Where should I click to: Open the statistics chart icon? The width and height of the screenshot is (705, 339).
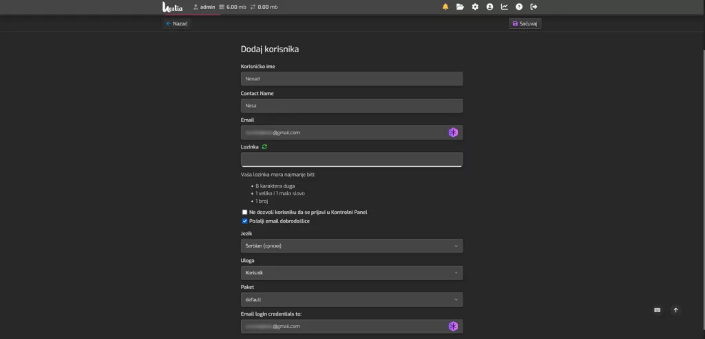pos(505,7)
